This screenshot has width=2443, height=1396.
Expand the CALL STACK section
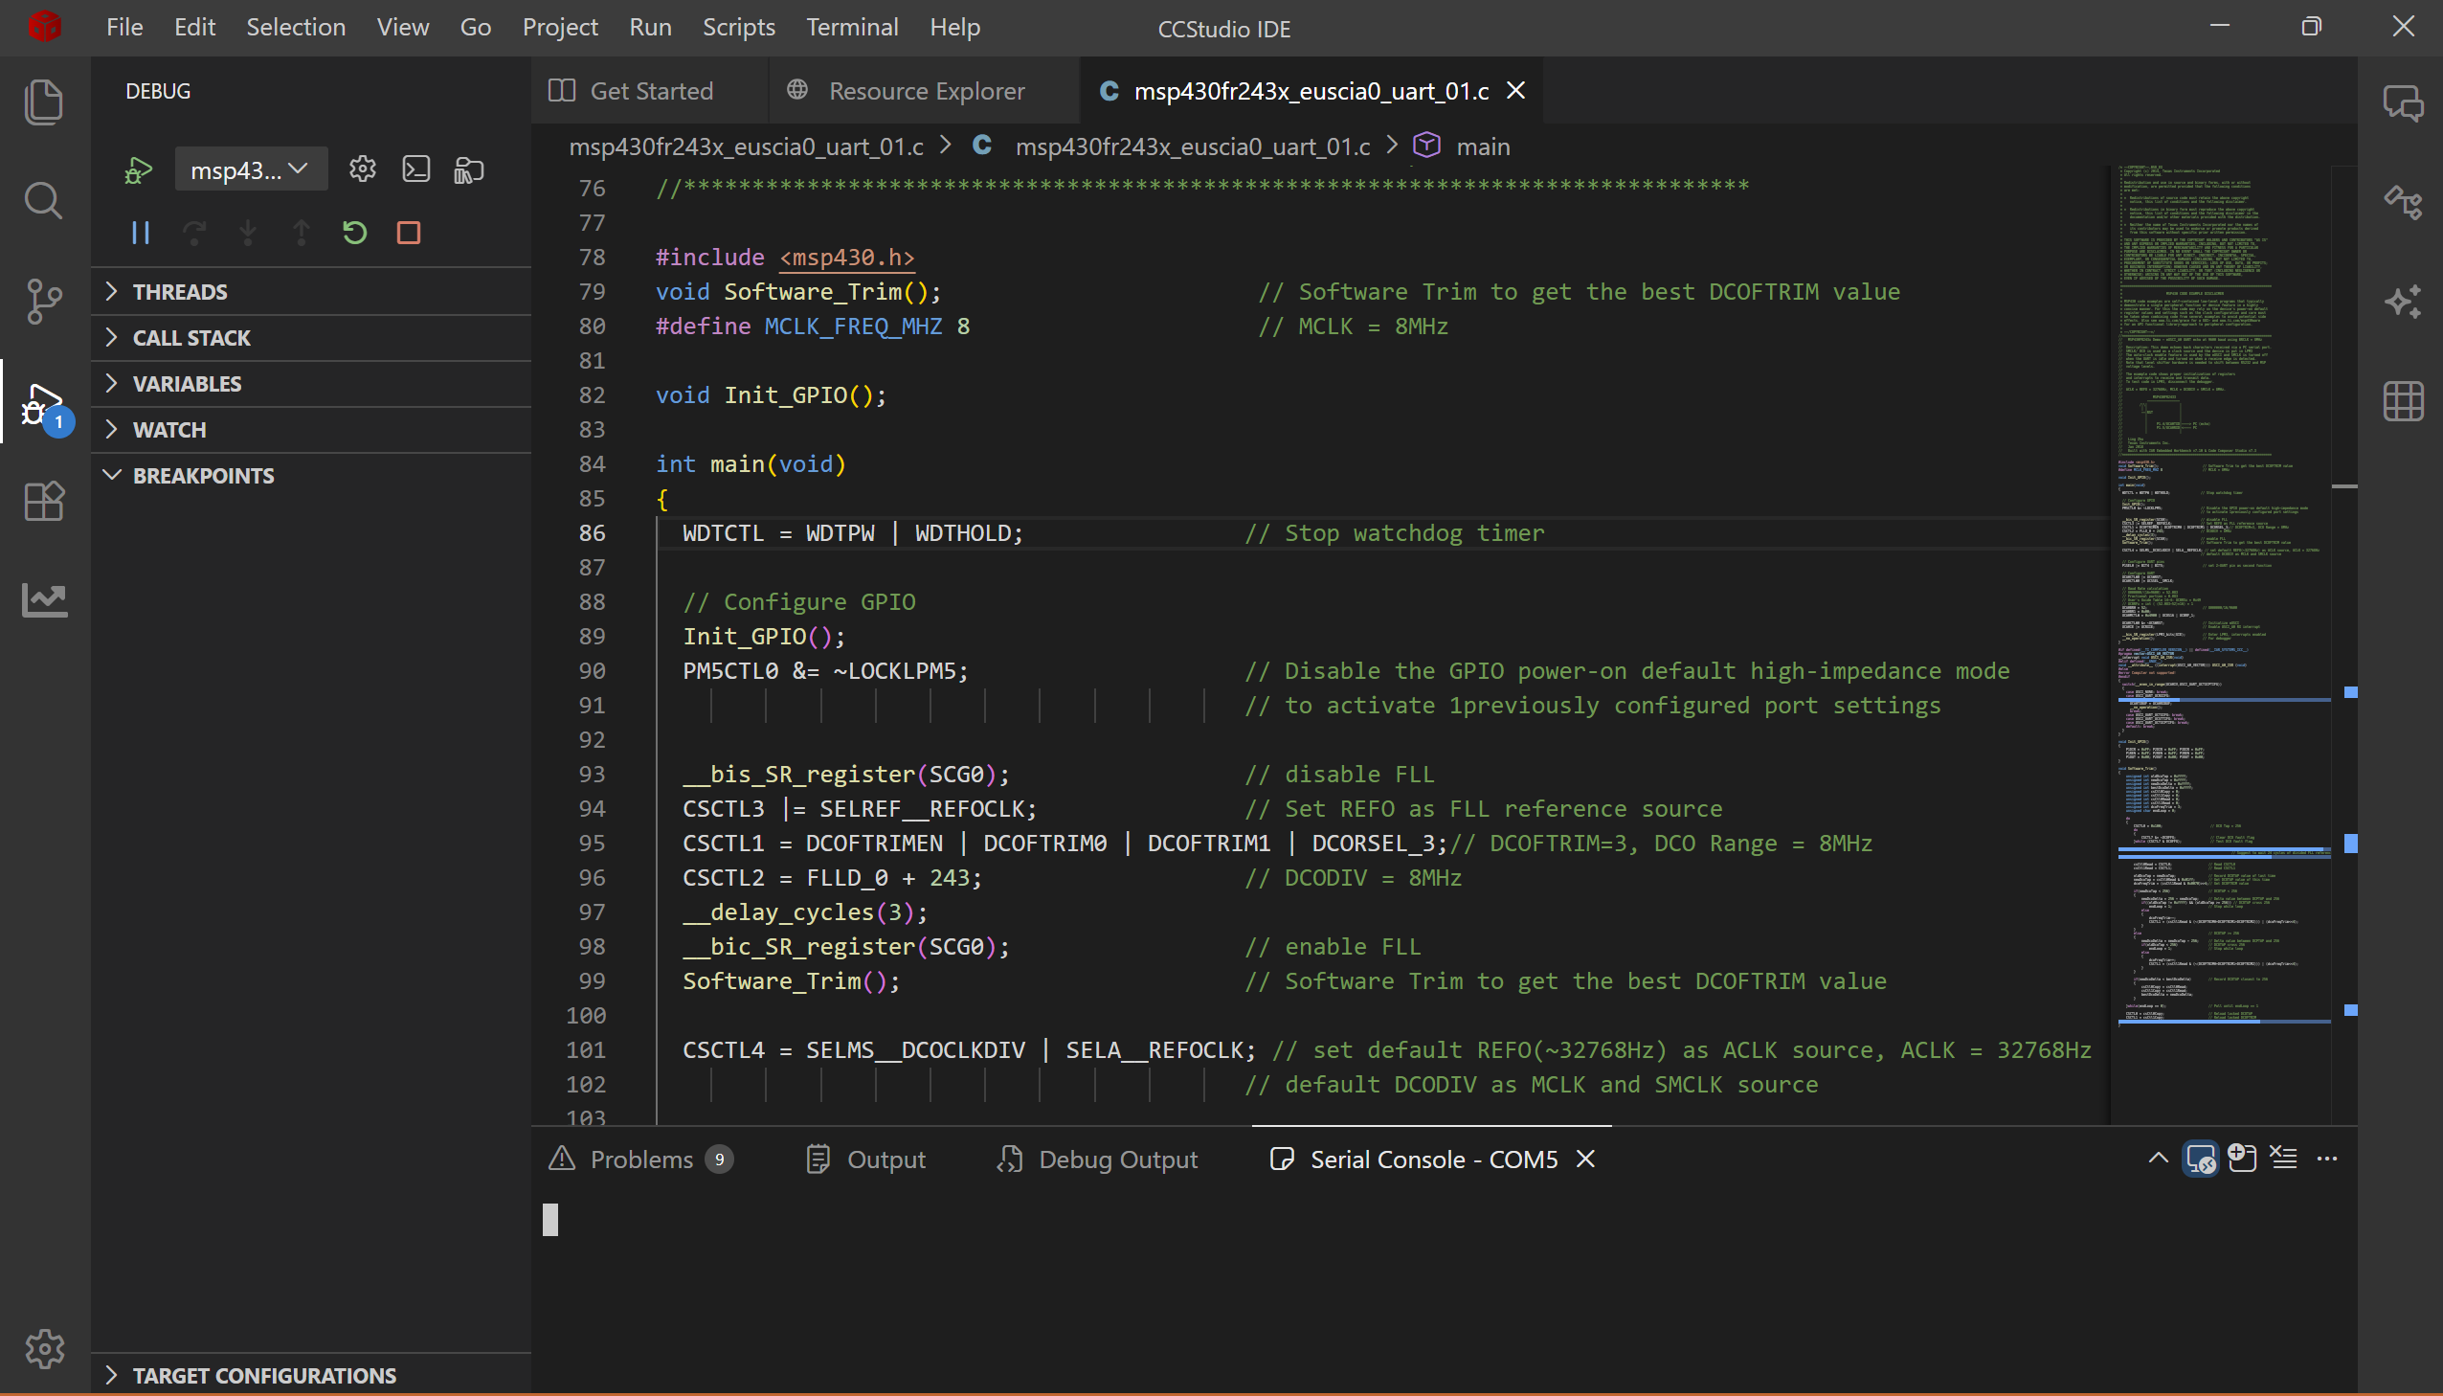coord(310,337)
